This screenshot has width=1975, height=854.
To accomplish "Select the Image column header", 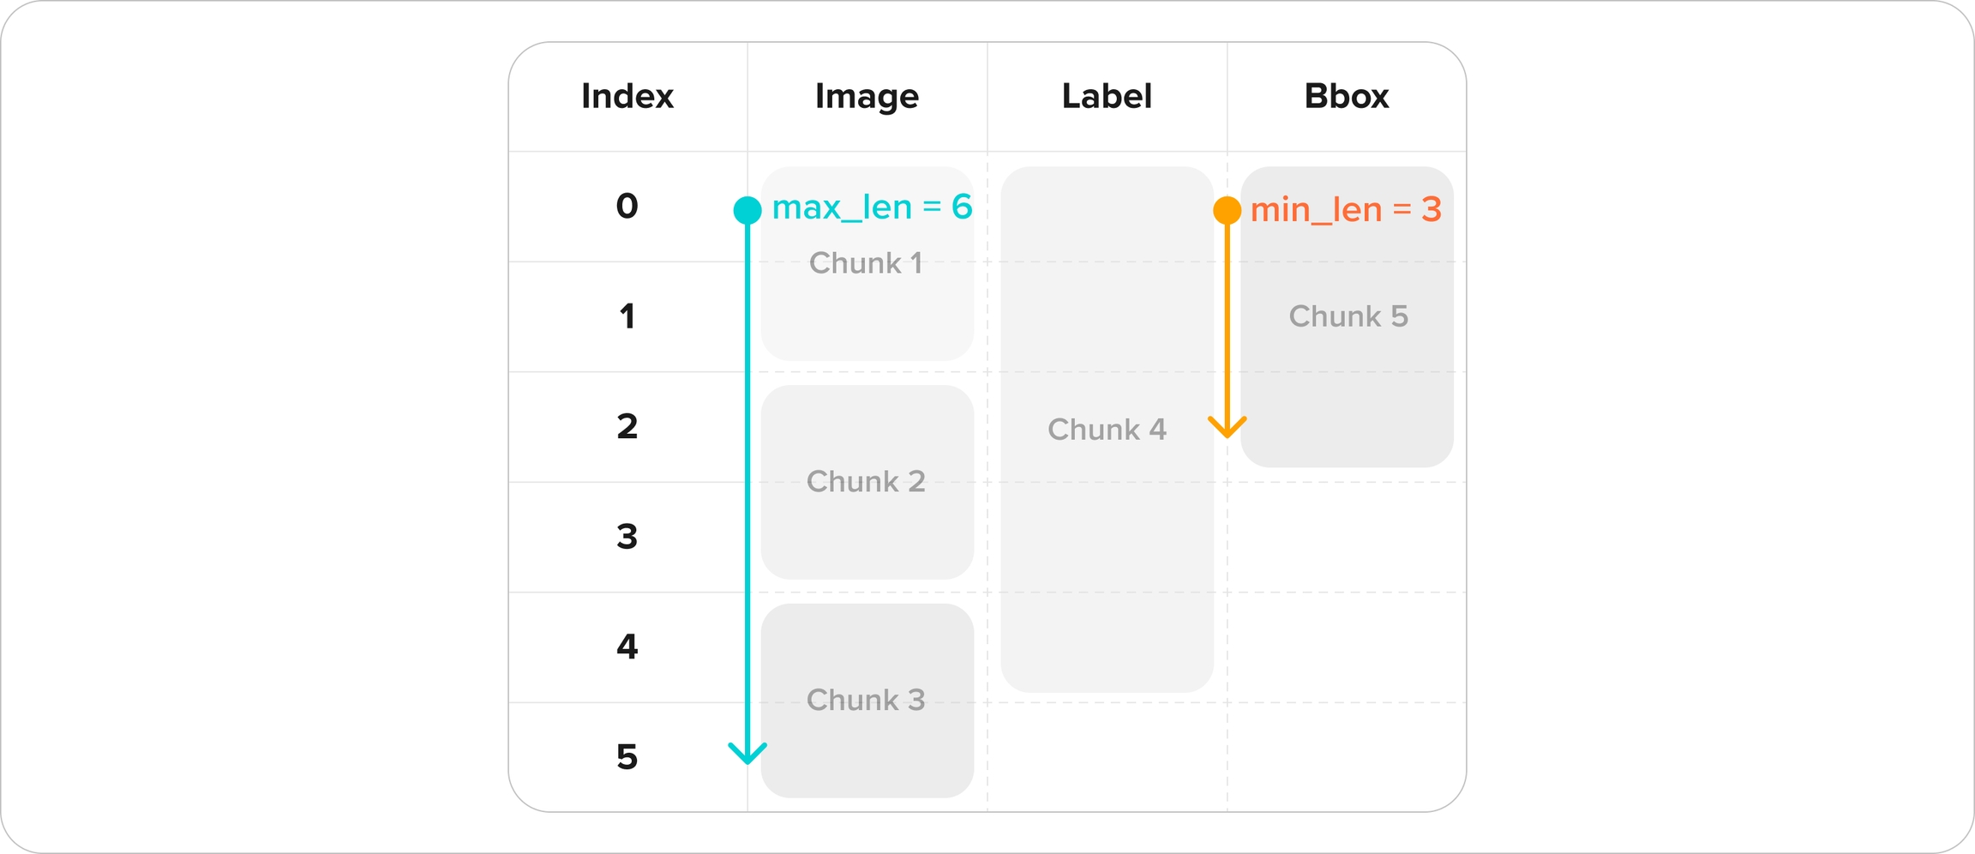I will click(867, 96).
